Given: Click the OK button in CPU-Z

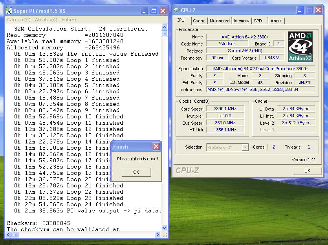Looking at the screenshot, I should [307, 171].
